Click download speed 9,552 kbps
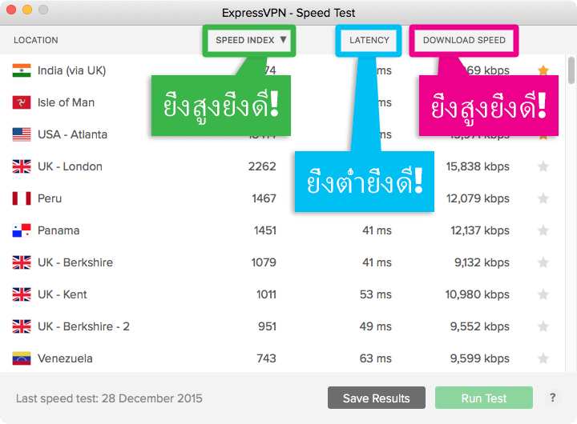577x424 pixels. click(x=479, y=326)
